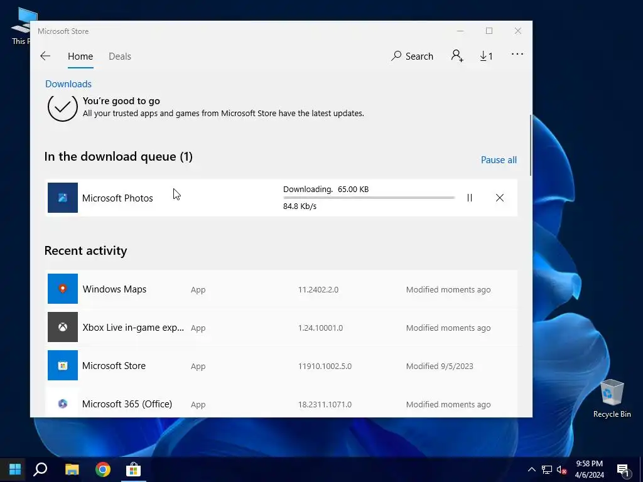Viewport: 643px width, 482px height.
Task: Cancel the Microsoft Photos download
Action: [x=499, y=198]
